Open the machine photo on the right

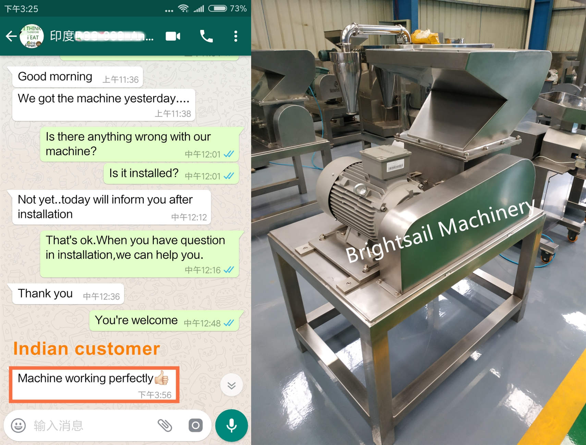point(418,222)
